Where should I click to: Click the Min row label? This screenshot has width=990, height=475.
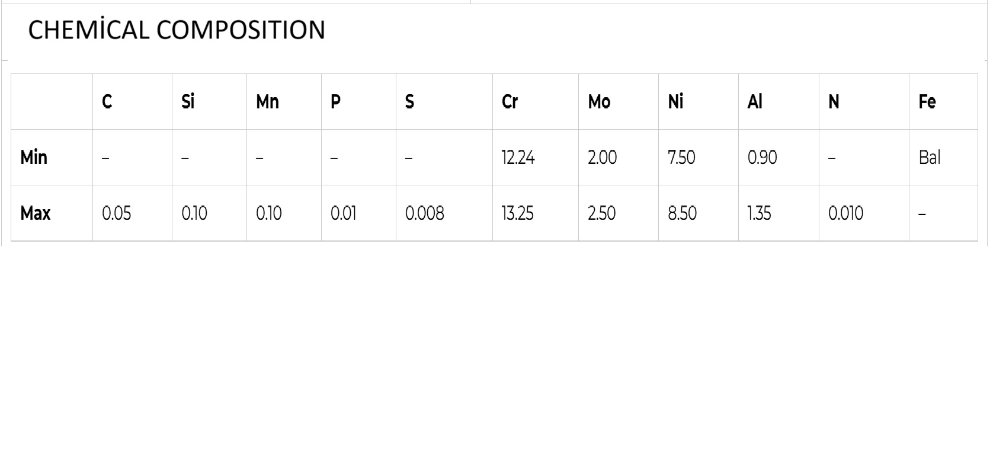(x=34, y=158)
